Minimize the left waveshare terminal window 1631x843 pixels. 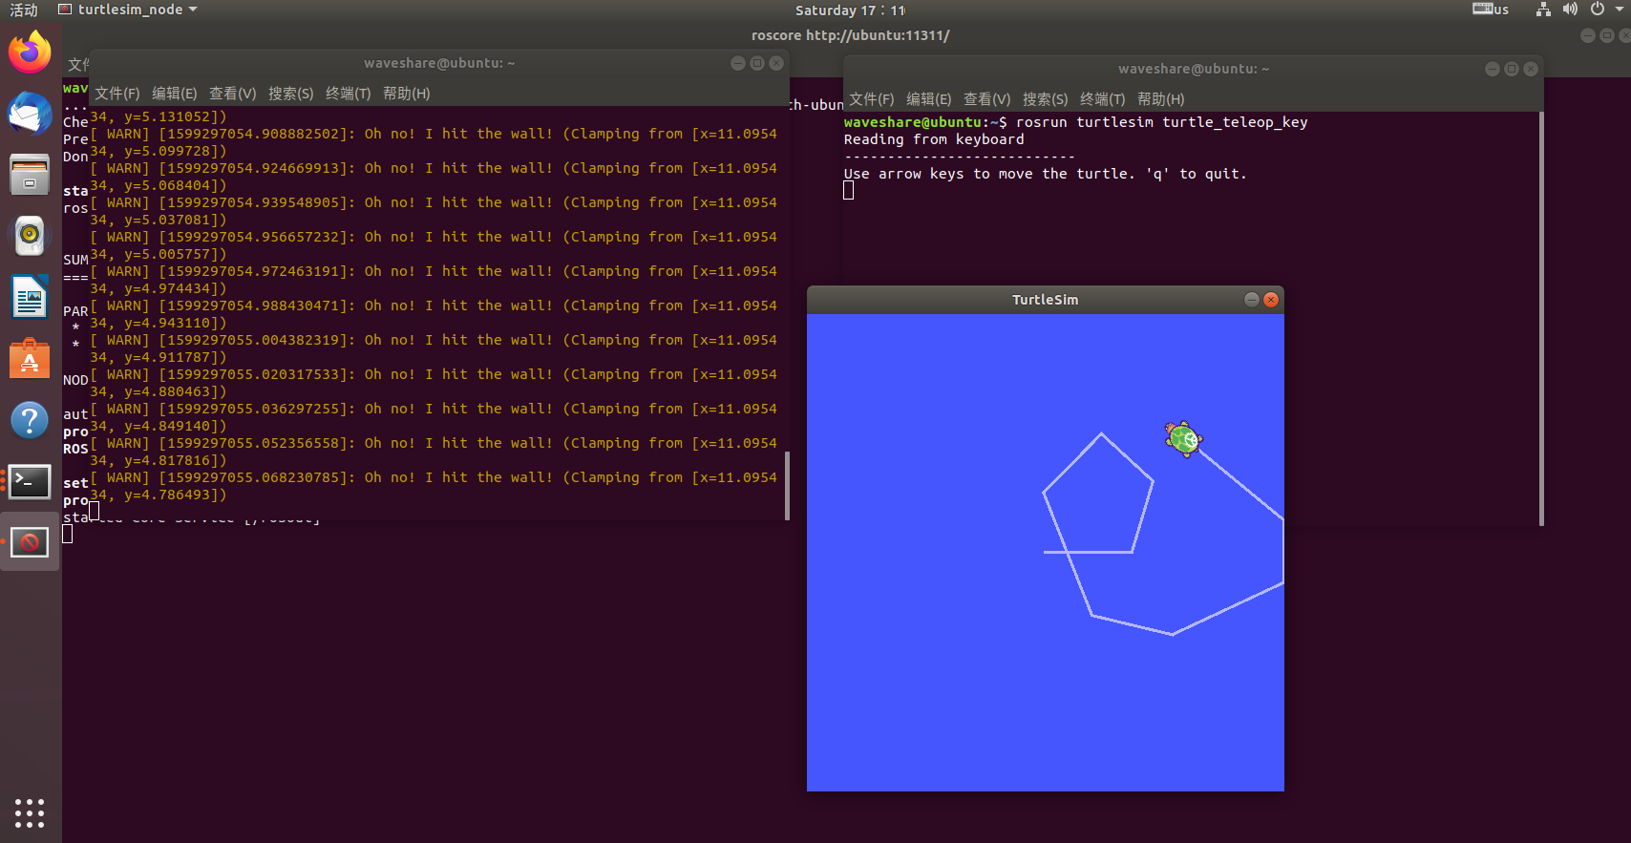[738, 63]
